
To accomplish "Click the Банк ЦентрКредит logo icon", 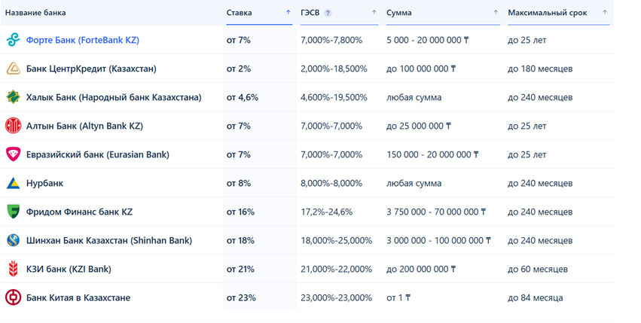I will coord(13,69).
